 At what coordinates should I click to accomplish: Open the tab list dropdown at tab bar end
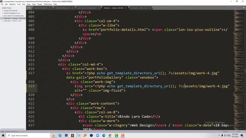pyautogui.click(x=244, y=8)
